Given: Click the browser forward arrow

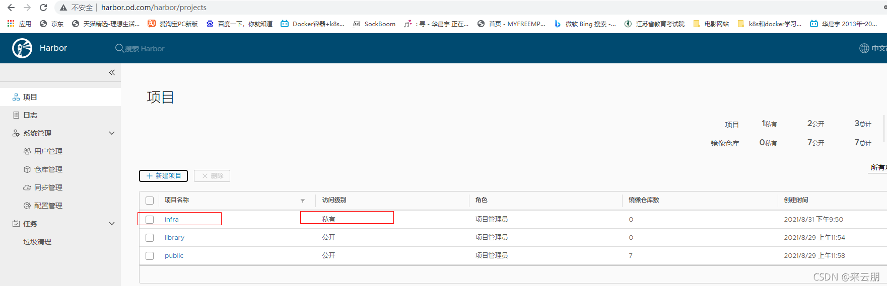Looking at the screenshot, I should [x=27, y=8].
